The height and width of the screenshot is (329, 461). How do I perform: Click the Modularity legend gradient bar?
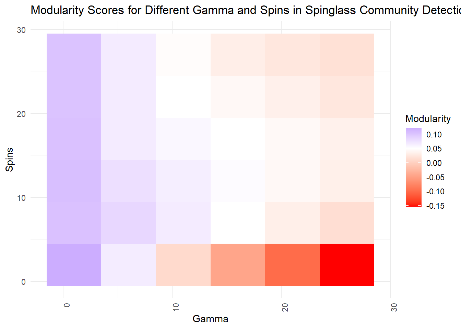tap(413, 167)
